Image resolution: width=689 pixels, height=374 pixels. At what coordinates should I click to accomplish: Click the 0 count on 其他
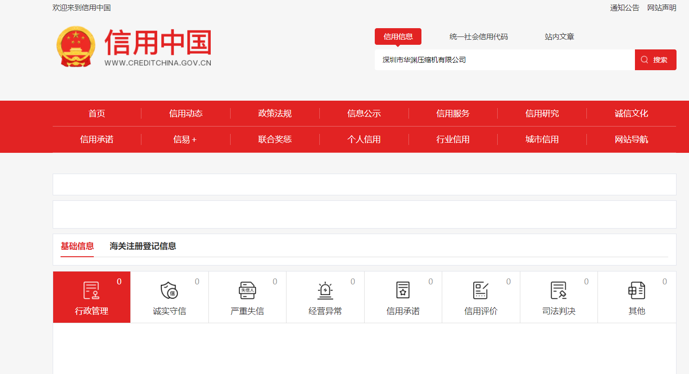click(665, 282)
